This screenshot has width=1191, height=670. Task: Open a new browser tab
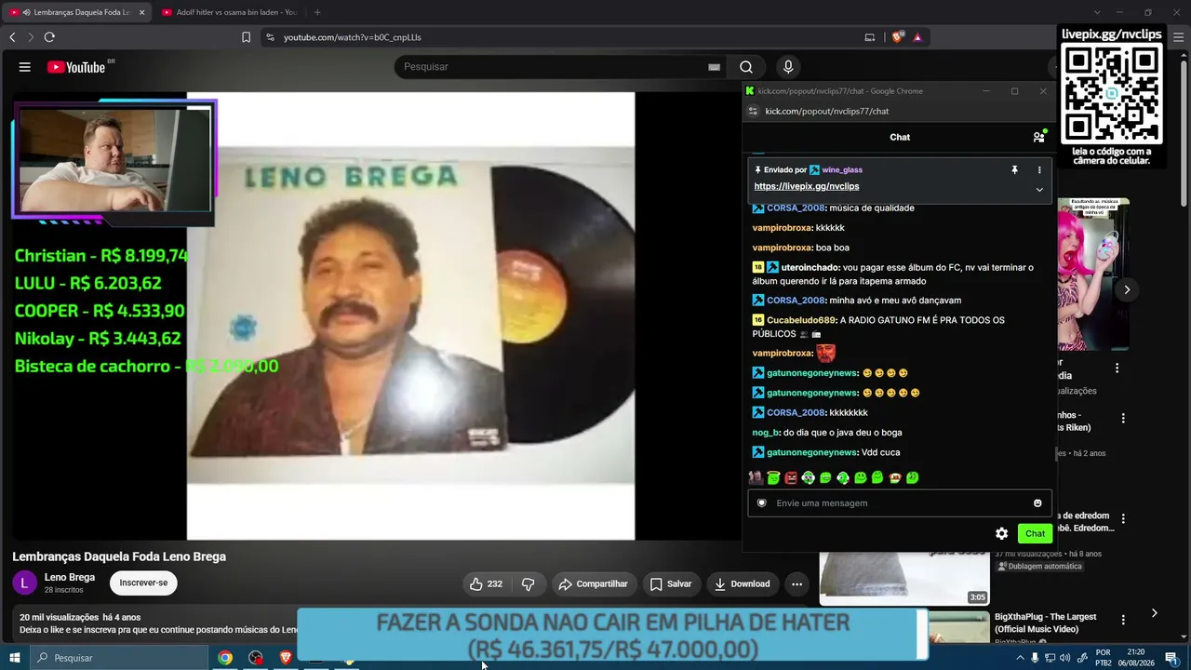[317, 12]
